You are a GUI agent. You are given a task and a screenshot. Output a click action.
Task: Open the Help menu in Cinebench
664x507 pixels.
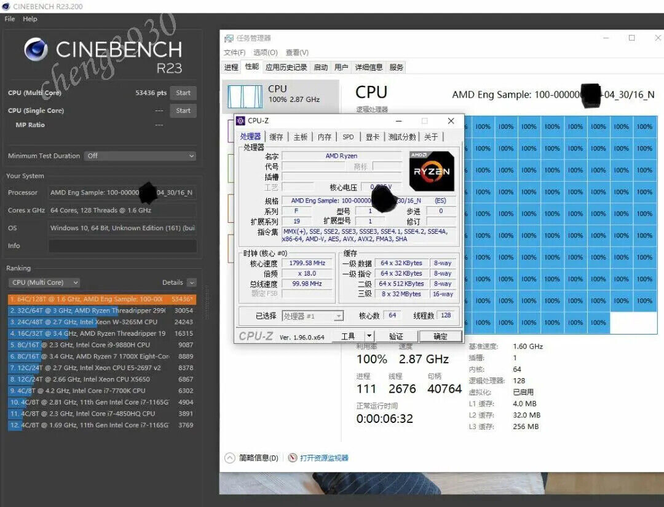30,19
